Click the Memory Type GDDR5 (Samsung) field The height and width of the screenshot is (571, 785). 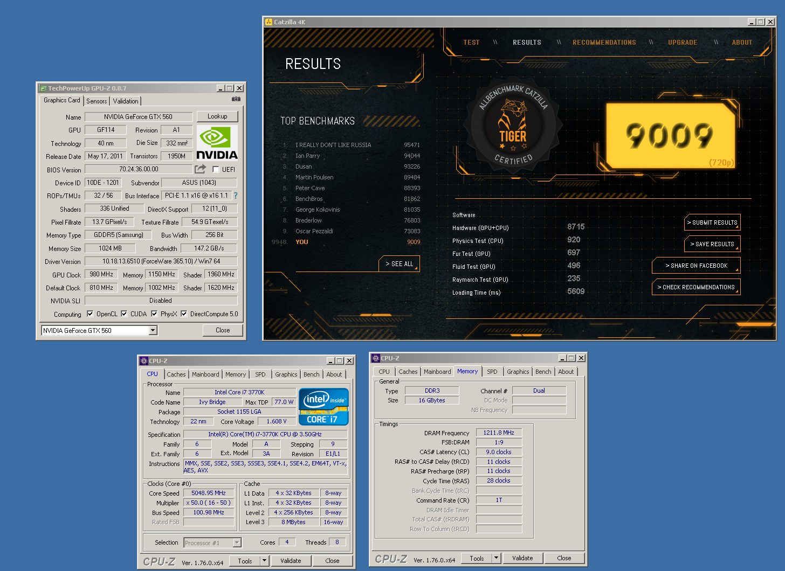pos(119,235)
